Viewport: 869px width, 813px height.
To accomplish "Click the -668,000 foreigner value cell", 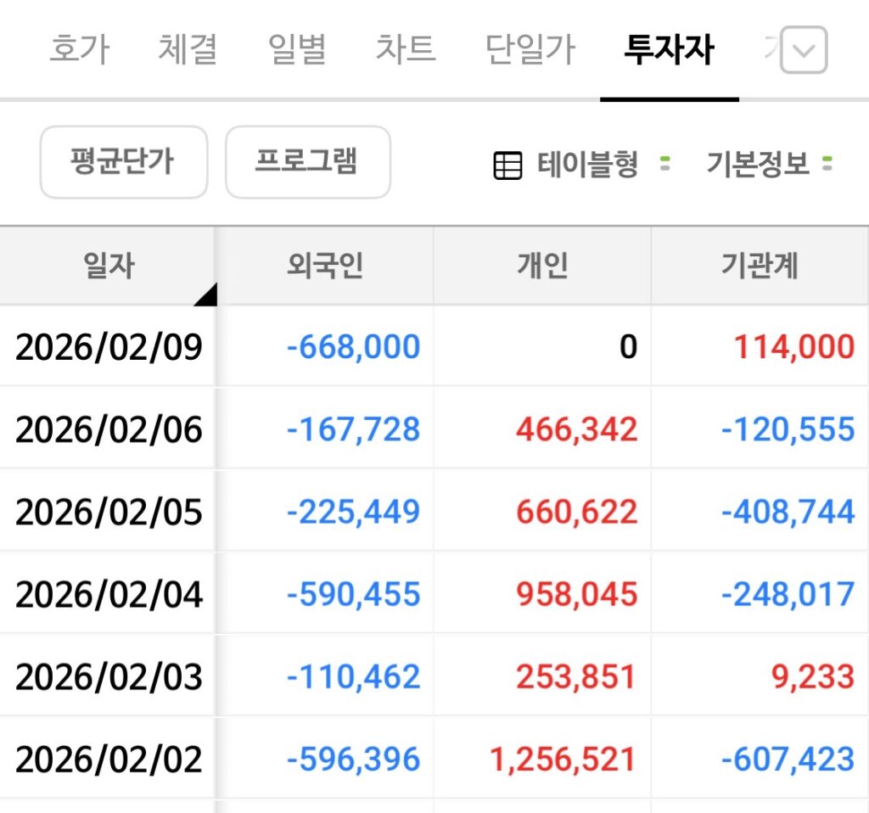I will [x=353, y=347].
